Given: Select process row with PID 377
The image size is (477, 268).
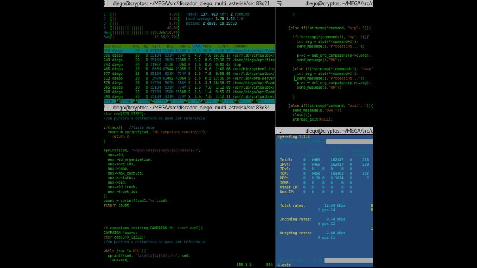Looking at the screenshot, I should pyautogui.click(x=189, y=74).
